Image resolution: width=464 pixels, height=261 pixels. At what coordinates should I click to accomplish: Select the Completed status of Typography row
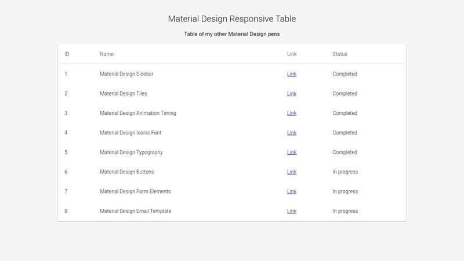click(345, 152)
